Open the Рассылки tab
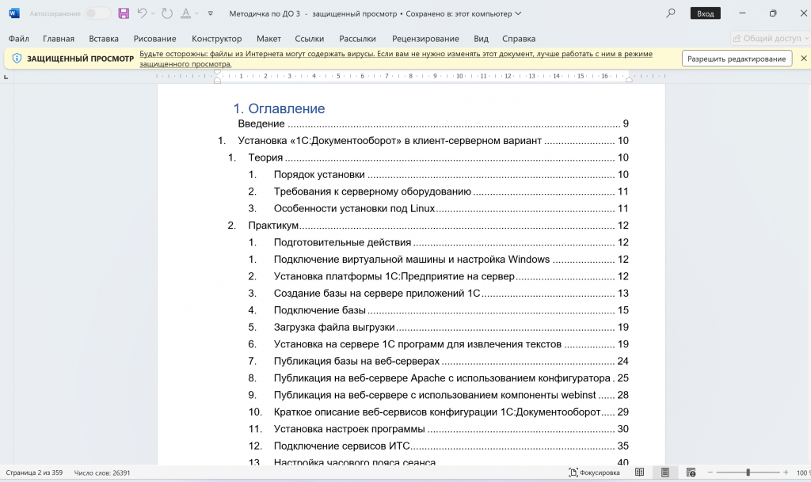 [357, 39]
